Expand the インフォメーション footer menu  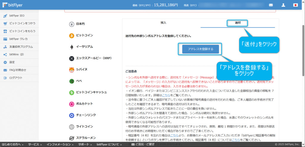point(60,145)
